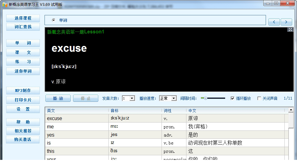This screenshot has height=166, width=297.
Task: Open 迷你单词 mode
Action: click(x=23, y=71)
